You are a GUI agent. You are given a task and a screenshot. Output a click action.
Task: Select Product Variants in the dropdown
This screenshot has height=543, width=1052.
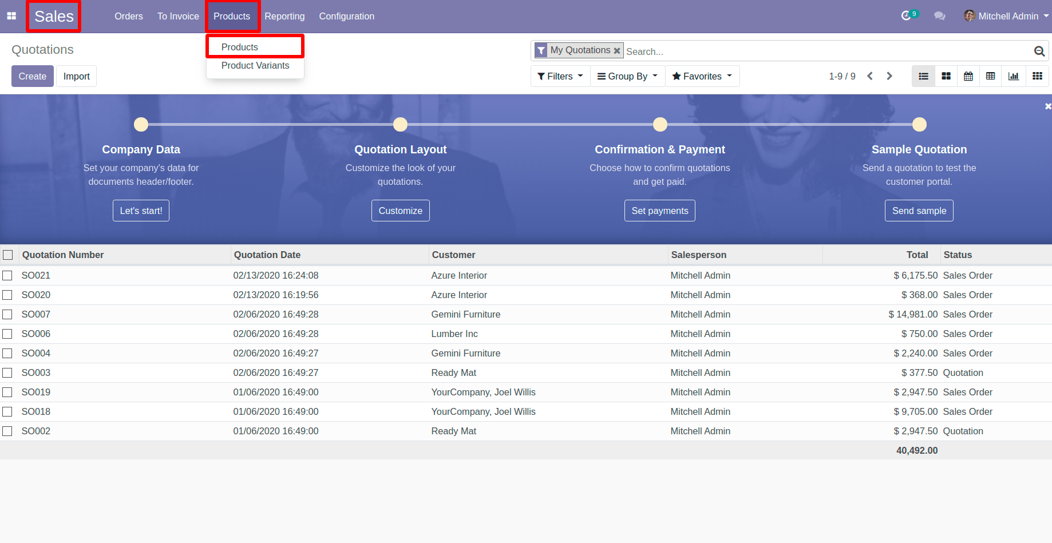tap(255, 65)
